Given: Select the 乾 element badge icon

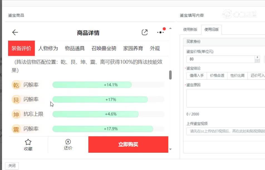Looking at the screenshot, I should click(17, 85).
